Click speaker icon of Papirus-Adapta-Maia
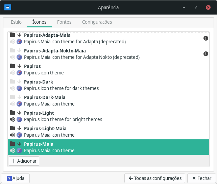Screen dimensions: 217x184 click(x=13, y=42)
